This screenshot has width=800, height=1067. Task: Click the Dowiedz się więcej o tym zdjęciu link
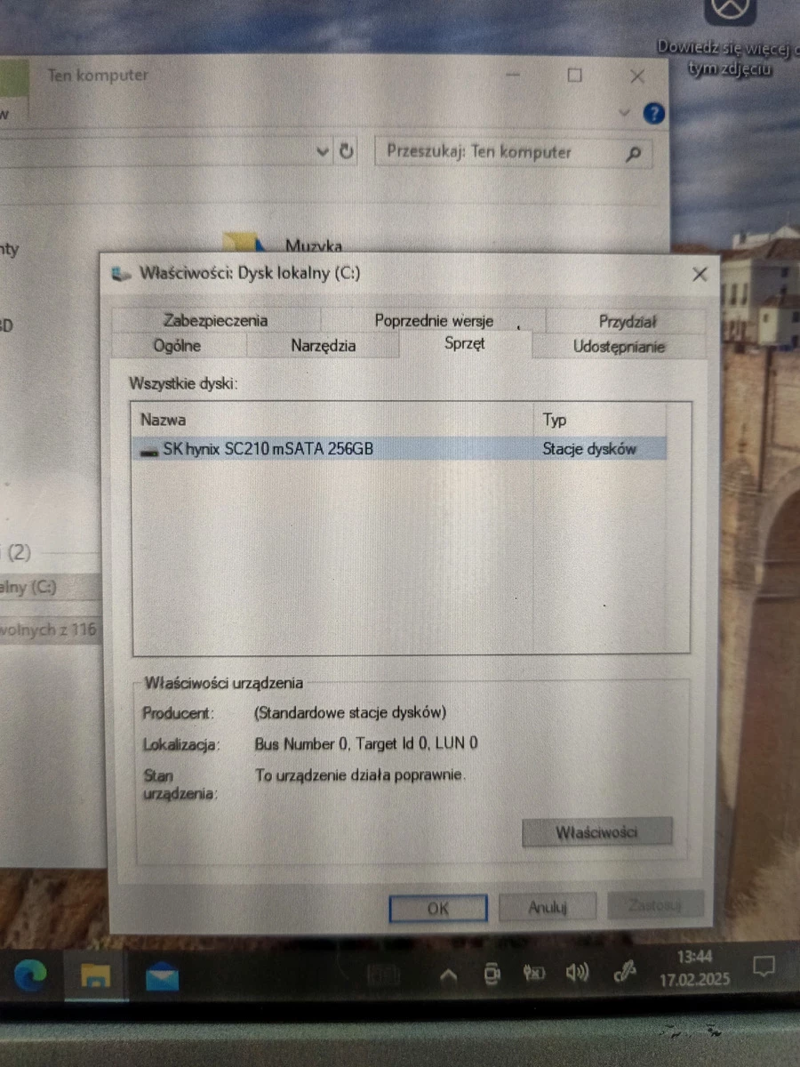pos(729,58)
